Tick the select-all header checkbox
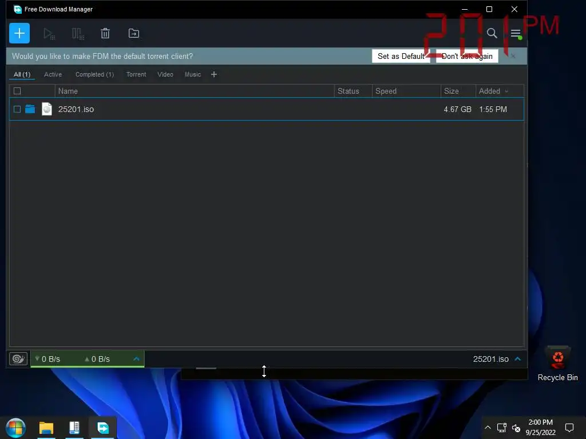This screenshot has width=586, height=439. pos(17,91)
